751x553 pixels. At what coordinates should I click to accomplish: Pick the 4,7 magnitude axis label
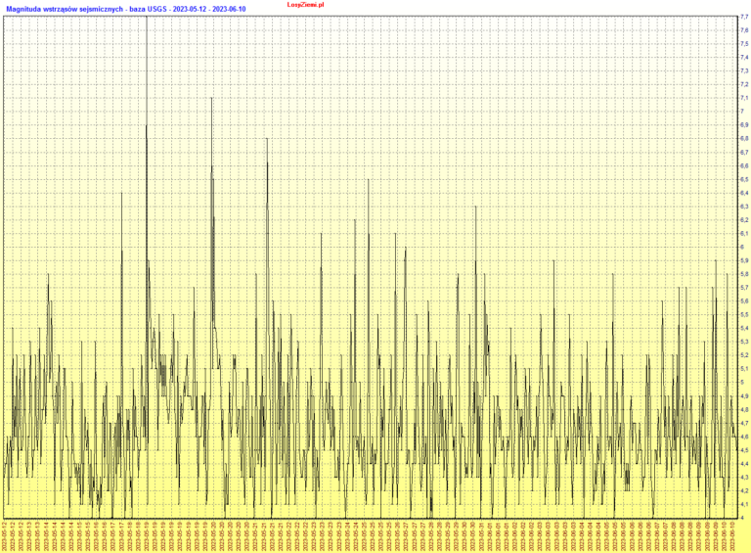(x=744, y=424)
